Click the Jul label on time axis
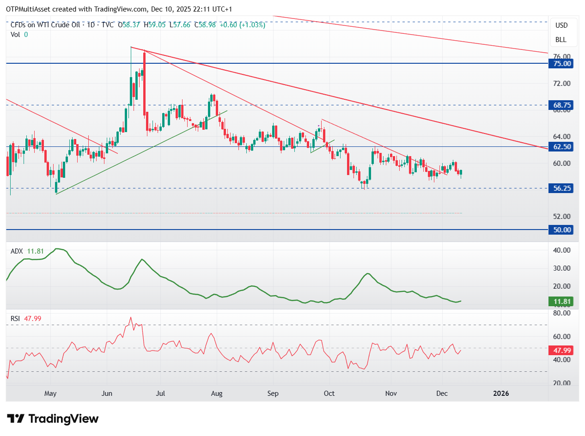 [x=161, y=394]
